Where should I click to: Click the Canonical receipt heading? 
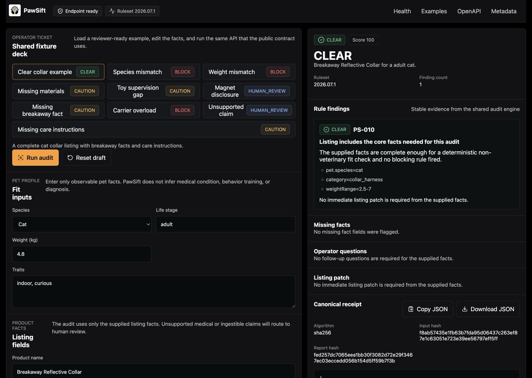[337, 304]
